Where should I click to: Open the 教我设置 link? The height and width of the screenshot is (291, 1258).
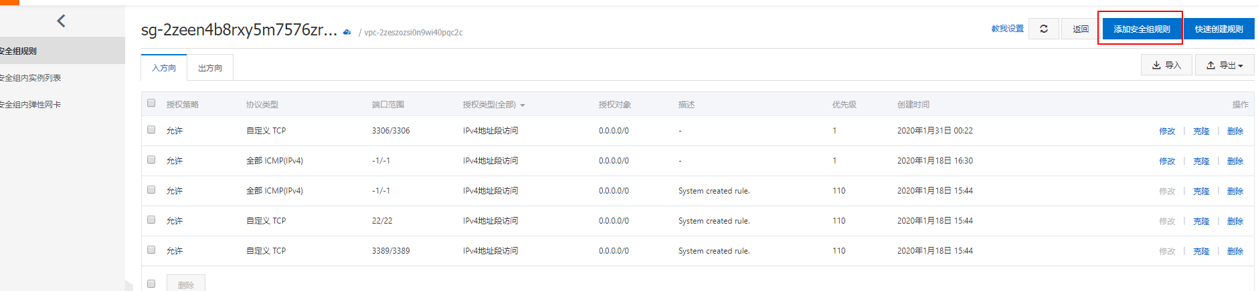point(1007,29)
